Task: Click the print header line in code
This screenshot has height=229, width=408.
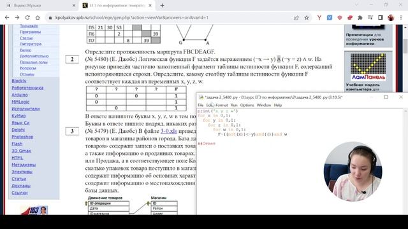Action: click(217, 111)
